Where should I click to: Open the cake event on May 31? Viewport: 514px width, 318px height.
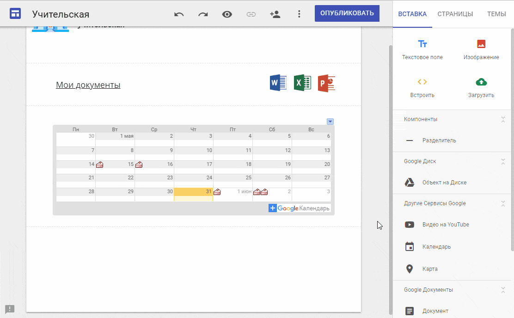tap(217, 192)
